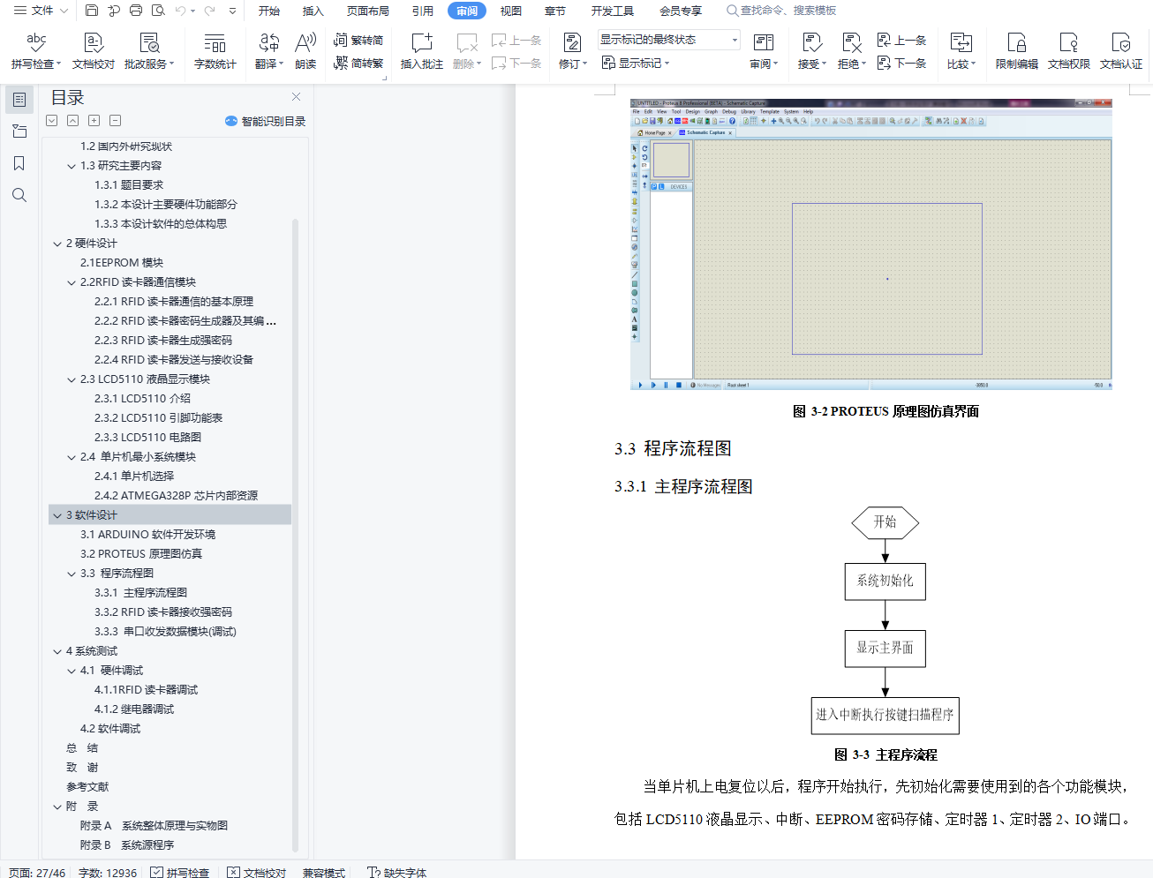Collapse the 2.3 LCD5110 液晶显示模块 node
Viewport: 1153px width, 878px height.
[x=72, y=379]
